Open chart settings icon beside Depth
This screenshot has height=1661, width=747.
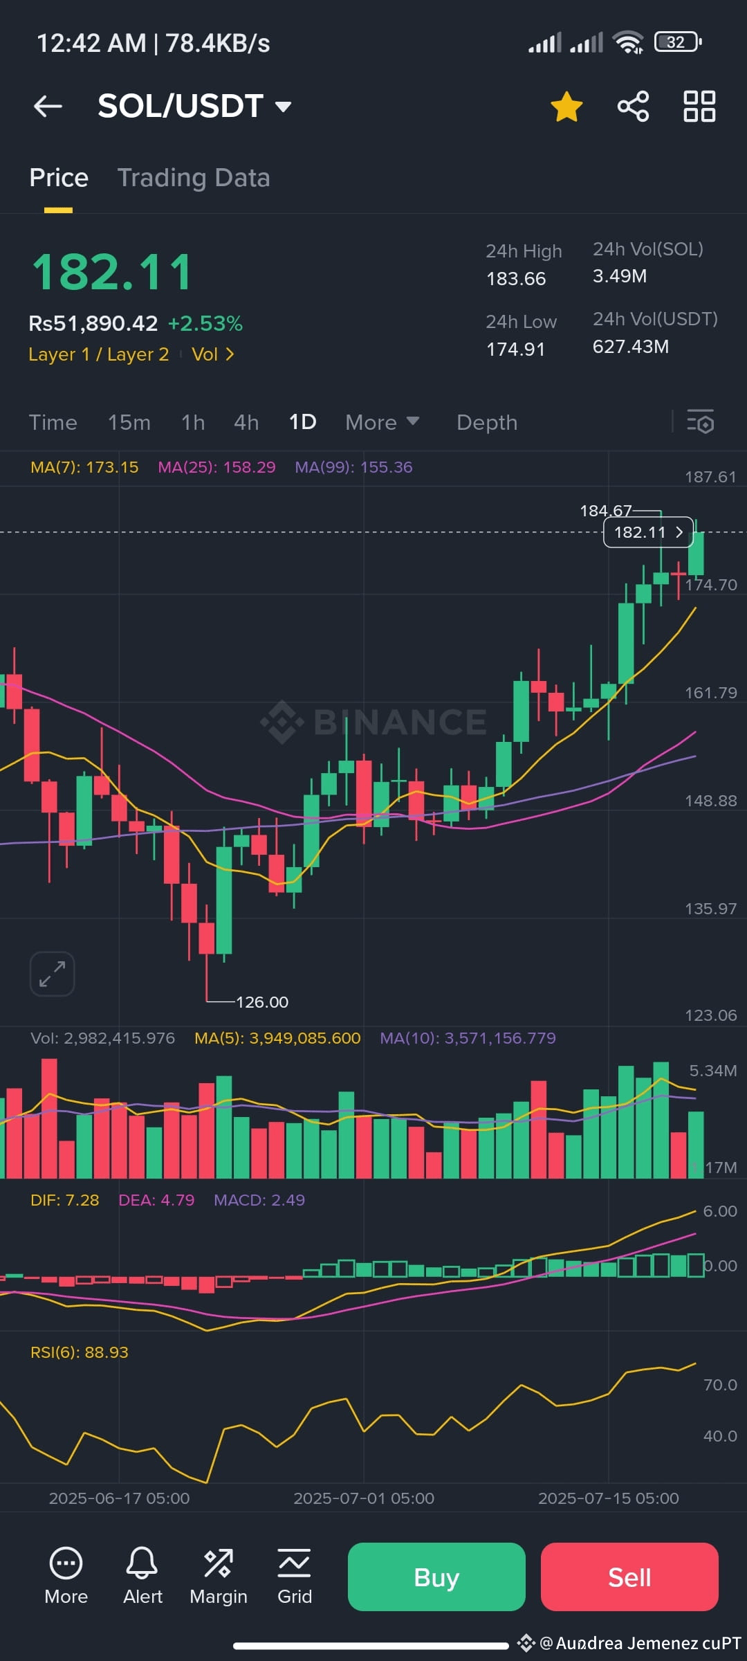pos(700,421)
